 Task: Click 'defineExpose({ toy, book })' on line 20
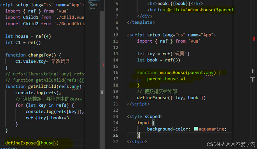tap(171, 98)
